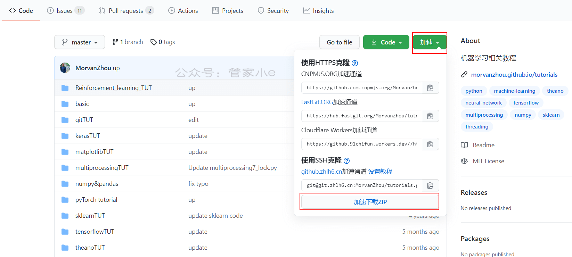
Task: Switch to the Projects tab
Action: pos(228,11)
